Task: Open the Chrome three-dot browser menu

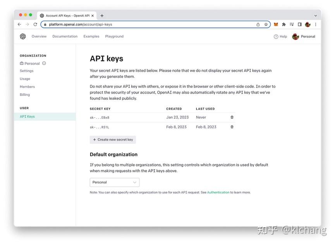Action: click(316, 24)
